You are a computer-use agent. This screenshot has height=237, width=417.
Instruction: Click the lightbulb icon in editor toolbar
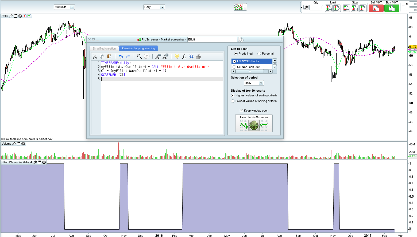tap(177, 56)
